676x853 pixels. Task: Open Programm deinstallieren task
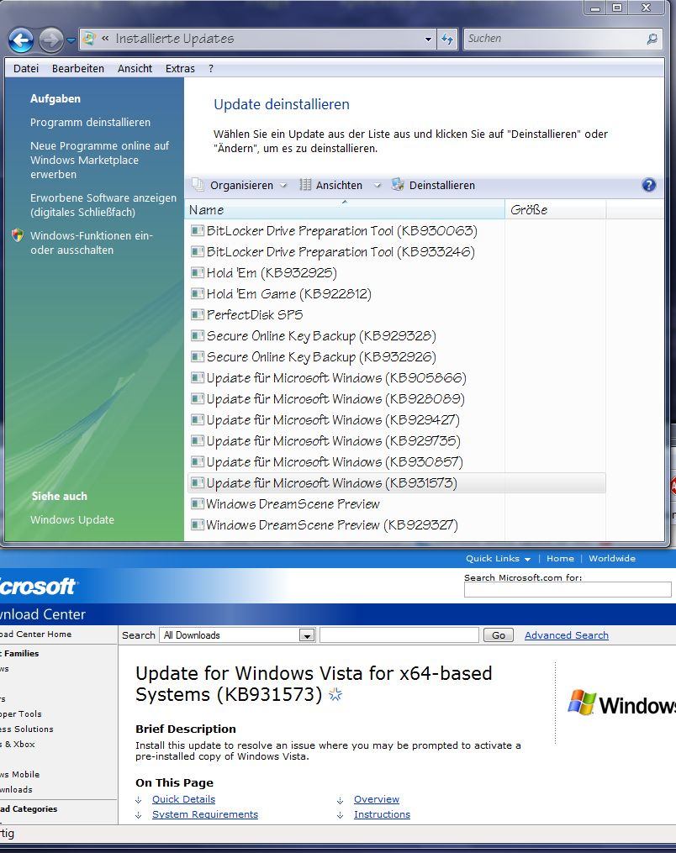tap(90, 123)
